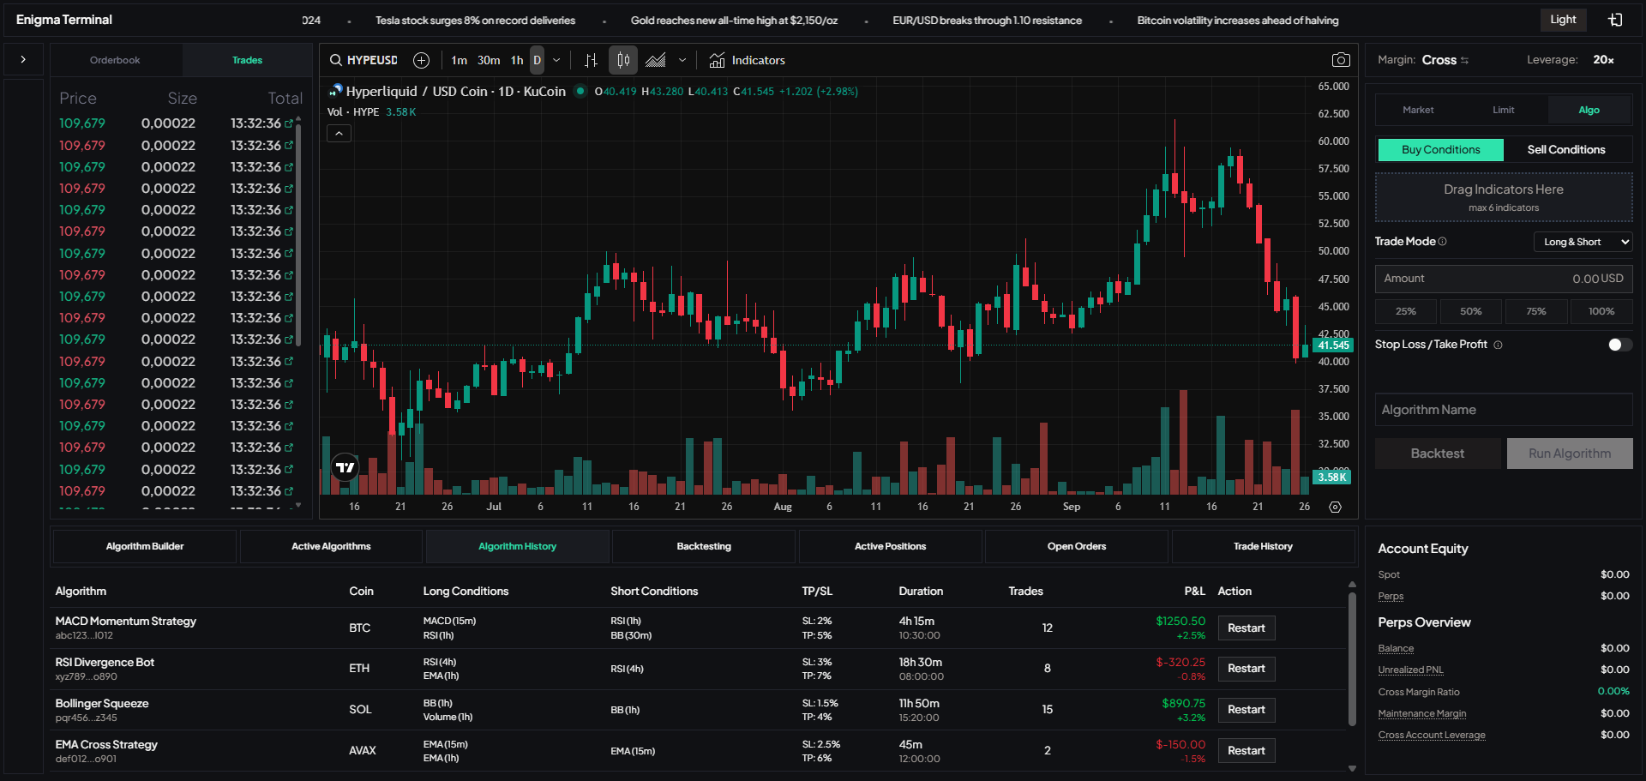
Task: Switch to the Orderbook tab
Action: (115, 60)
